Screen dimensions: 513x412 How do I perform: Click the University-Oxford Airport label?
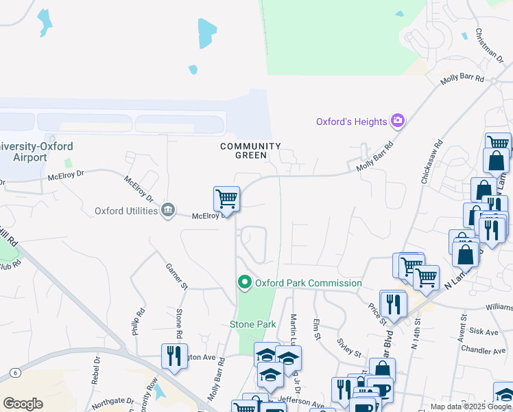tap(34, 152)
